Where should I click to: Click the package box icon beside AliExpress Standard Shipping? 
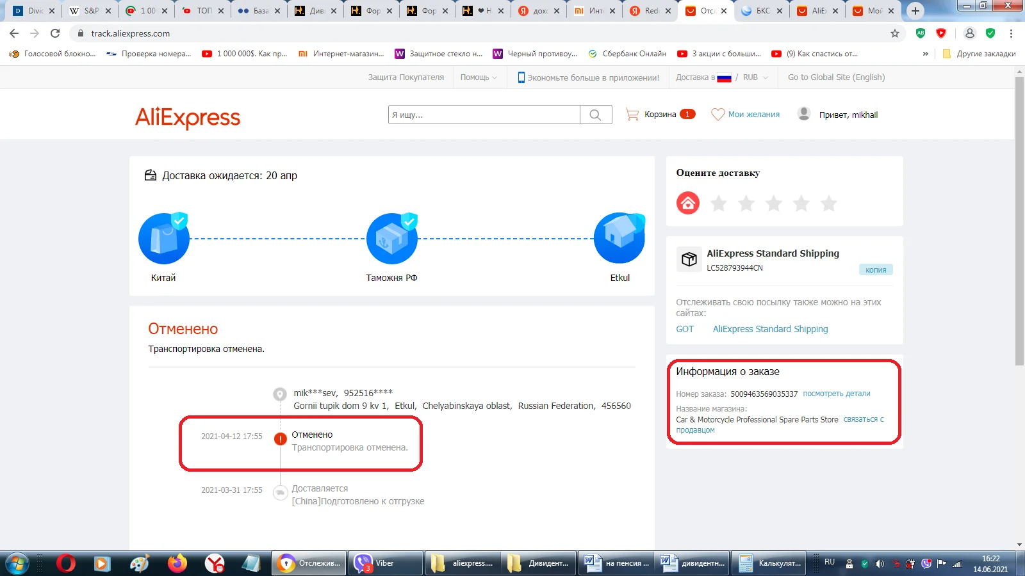689,259
